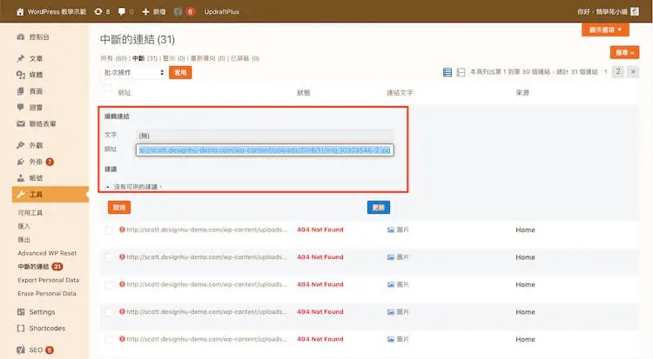Open the comments bubble icon in admin bar

122,11
